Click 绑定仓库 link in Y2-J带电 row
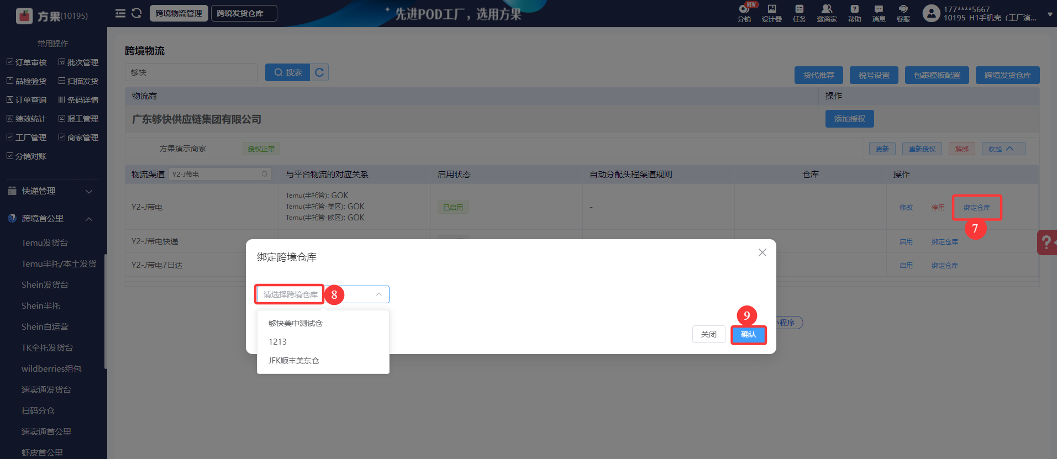The image size is (1057, 459). [x=977, y=208]
